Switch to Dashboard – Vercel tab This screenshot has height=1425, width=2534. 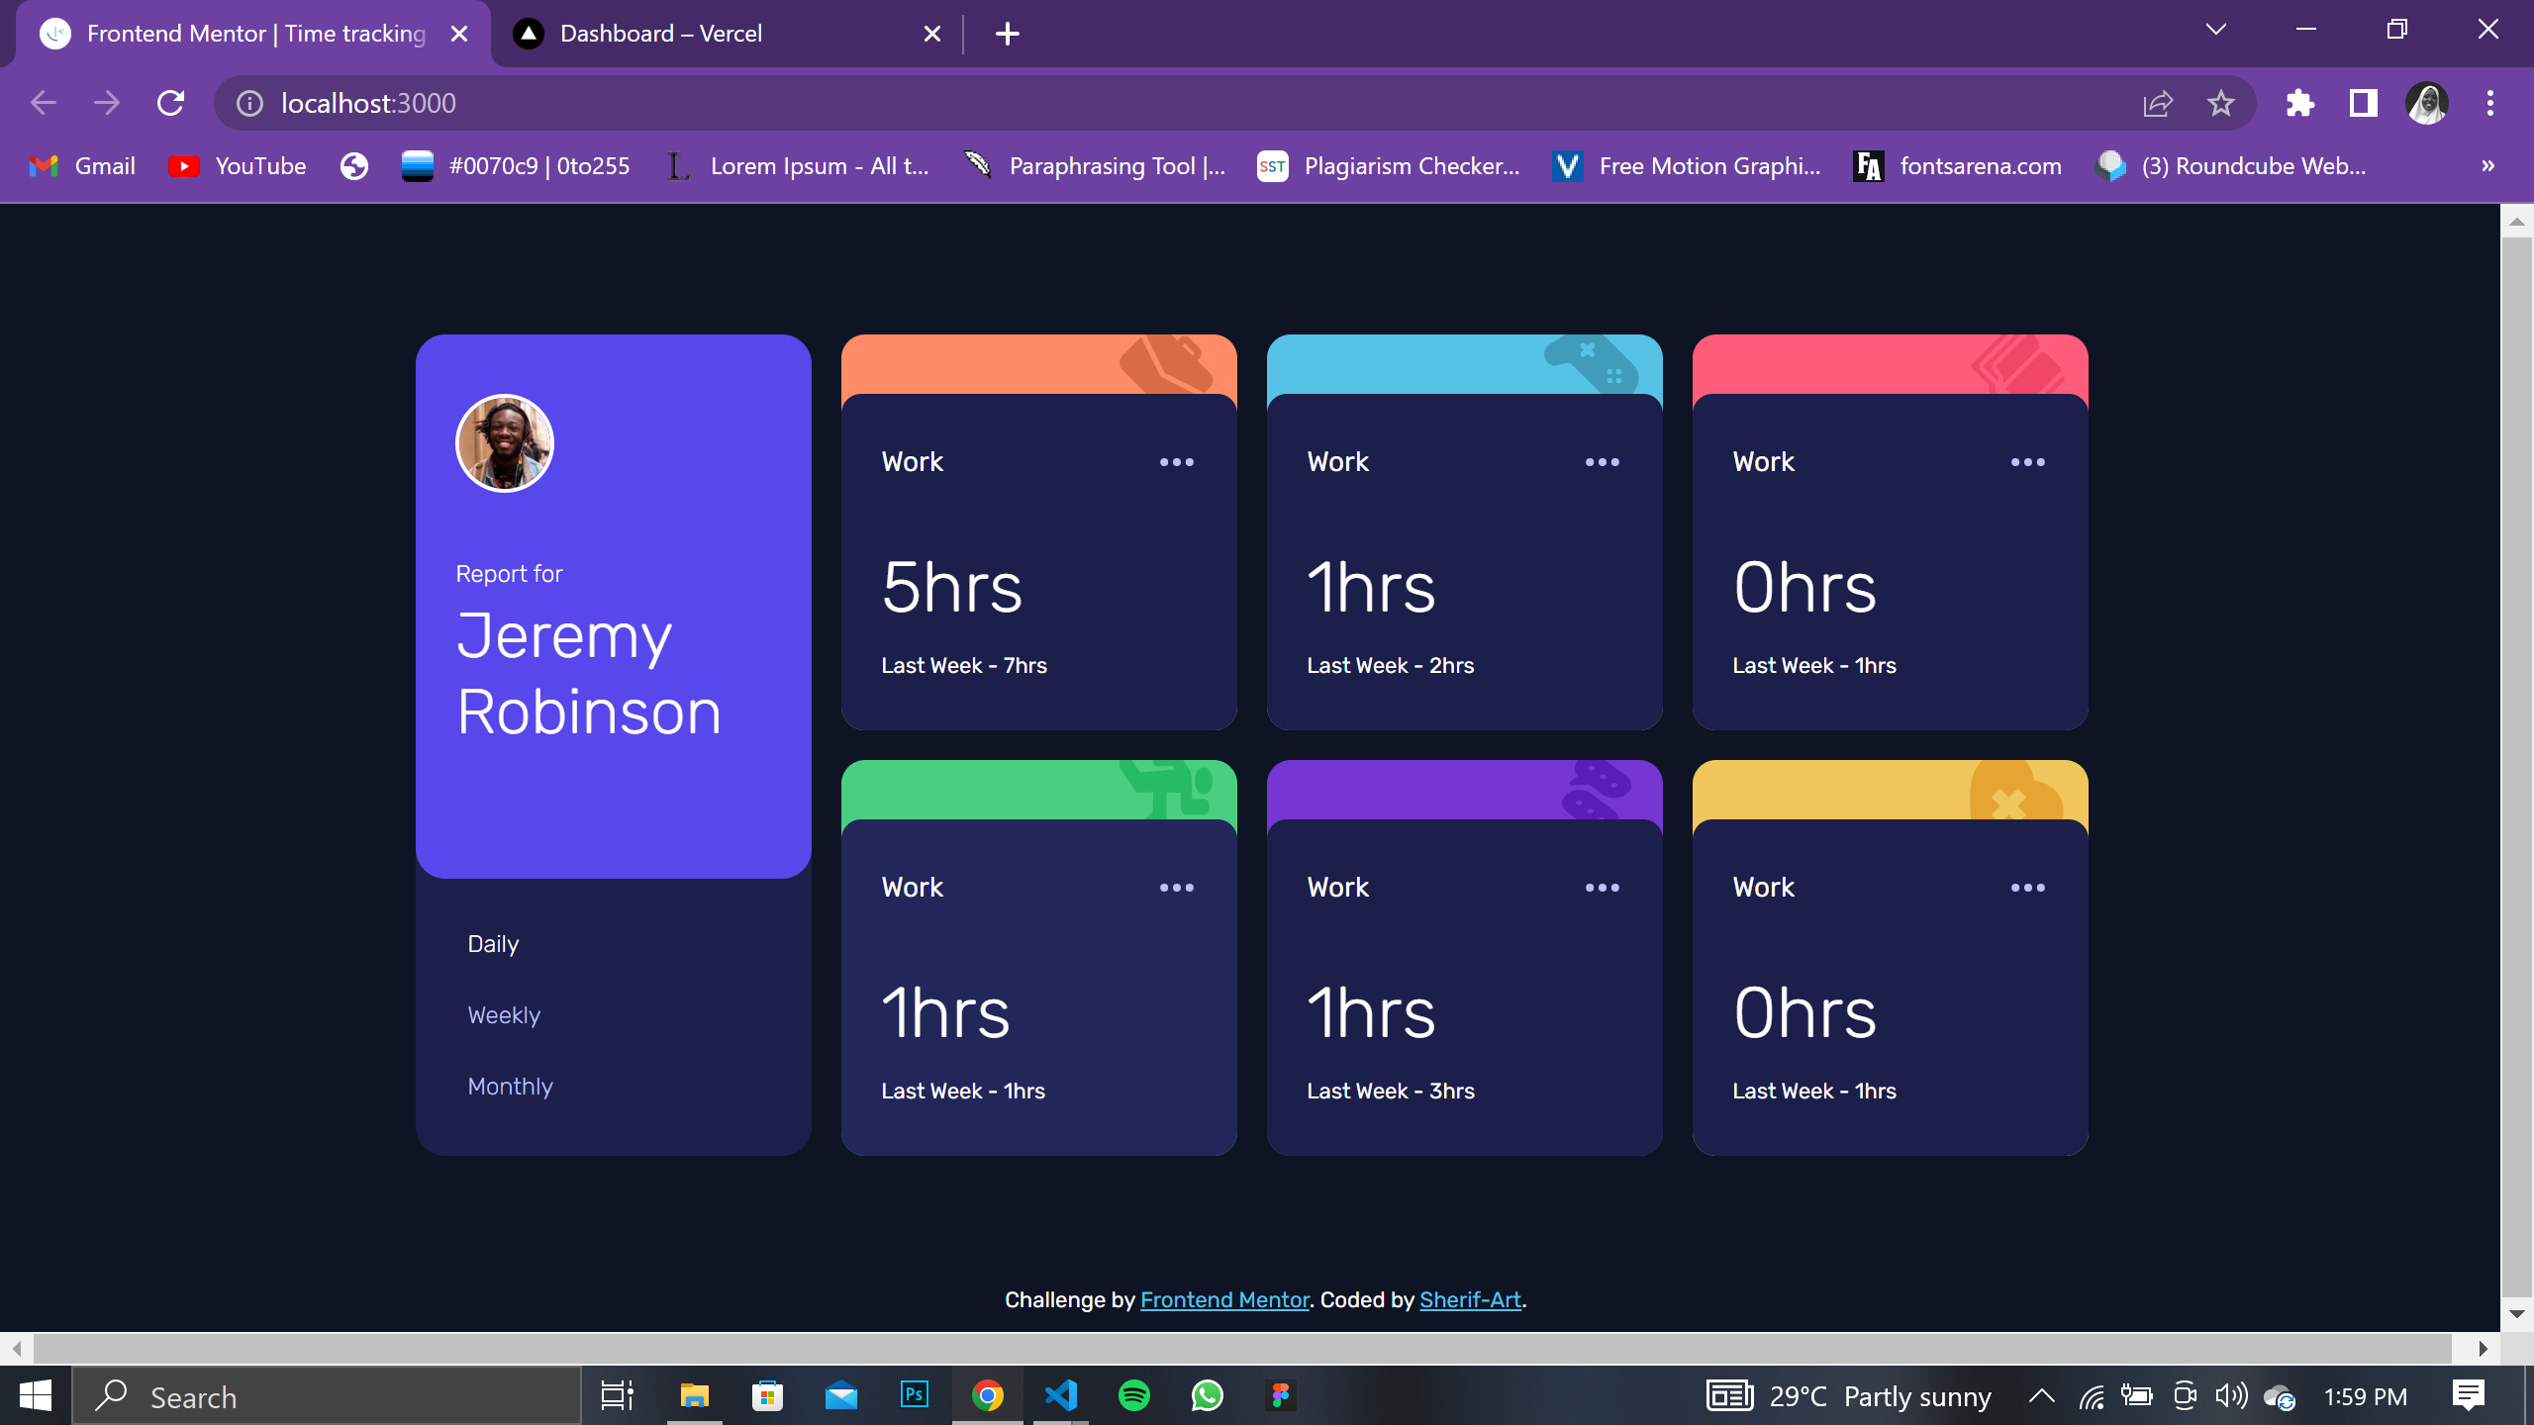pyautogui.click(x=661, y=34)
